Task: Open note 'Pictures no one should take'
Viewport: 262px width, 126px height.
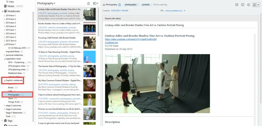Action: pos(67,114)
